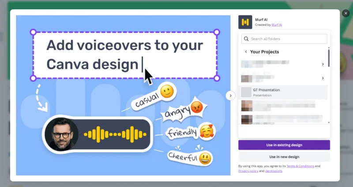Viewport: 353px width, 187px height.
Task: Click the Murf AI app logo
Action: tap(245, 22)
